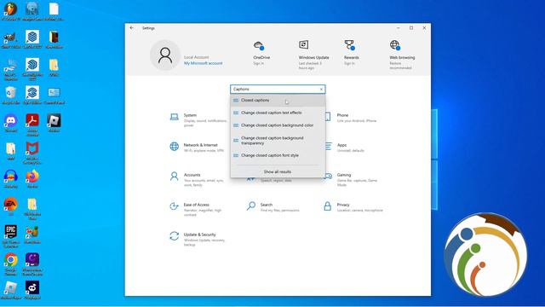545x307 pixels.
Task: Select the Epic Games Launcher shortcut
Action: click(x=11, y=236)
